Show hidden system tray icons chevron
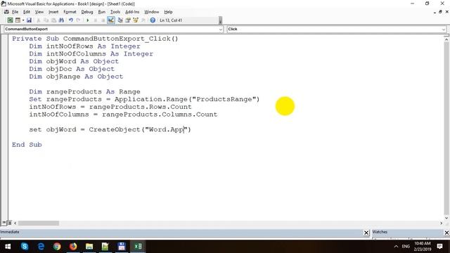 (396, 247)
